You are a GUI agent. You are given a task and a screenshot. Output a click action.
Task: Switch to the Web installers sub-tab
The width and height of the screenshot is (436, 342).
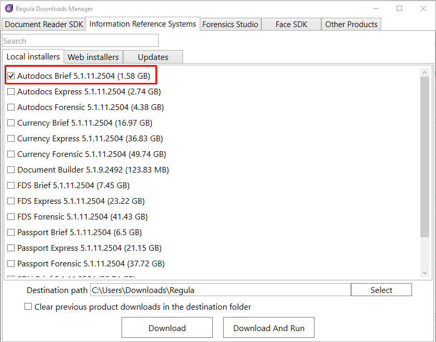pos(93,57)
